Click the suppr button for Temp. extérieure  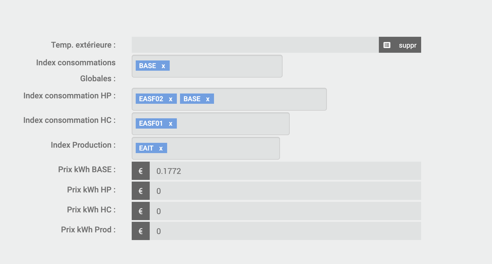407,45
